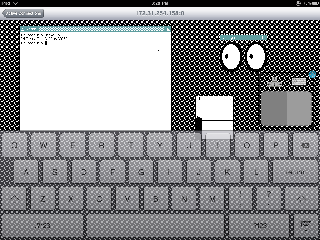Tap the right mouse button pad
320x240 pixels.
click(299, 108)
